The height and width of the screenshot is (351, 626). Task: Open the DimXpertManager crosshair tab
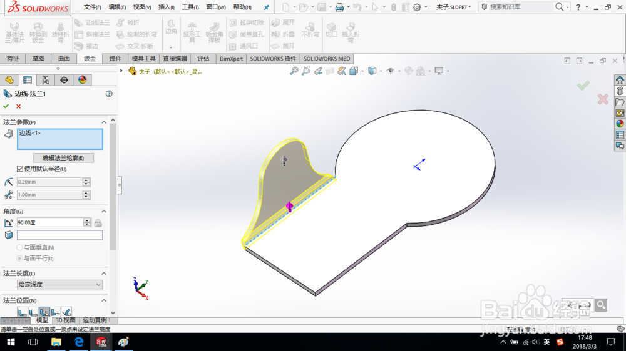(64, 80)
